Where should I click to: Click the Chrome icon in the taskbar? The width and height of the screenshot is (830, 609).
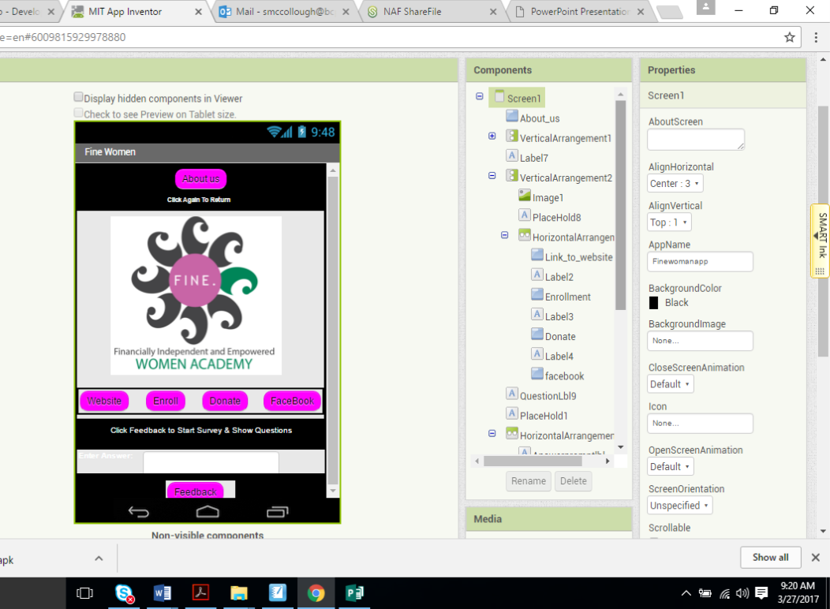click(316, 593)
